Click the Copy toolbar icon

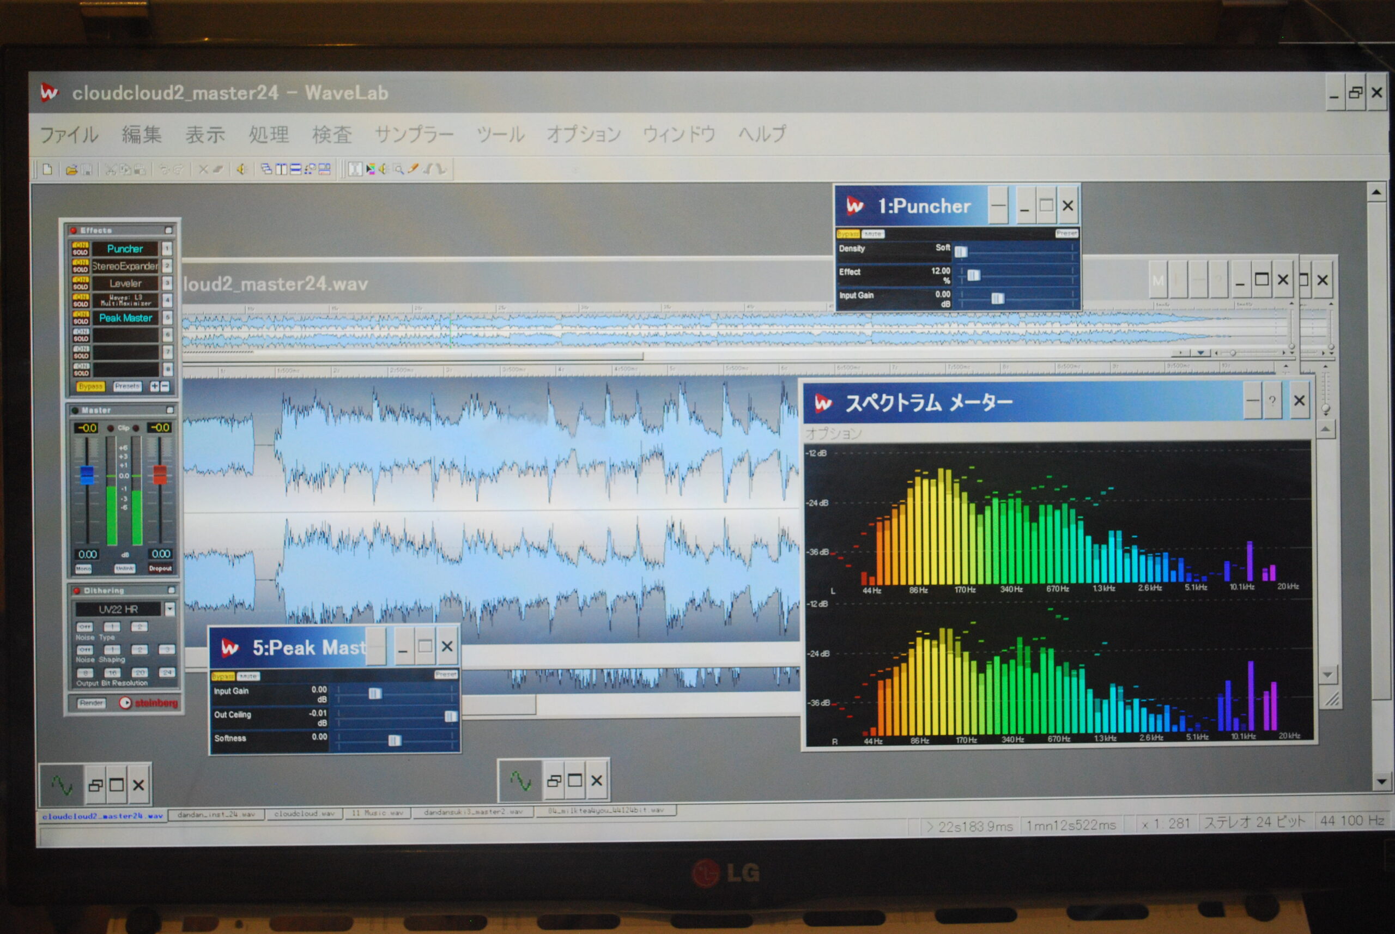click(125, 170)
